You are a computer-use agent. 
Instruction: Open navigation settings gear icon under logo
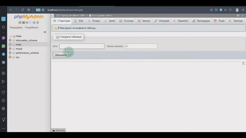[34, 22]
